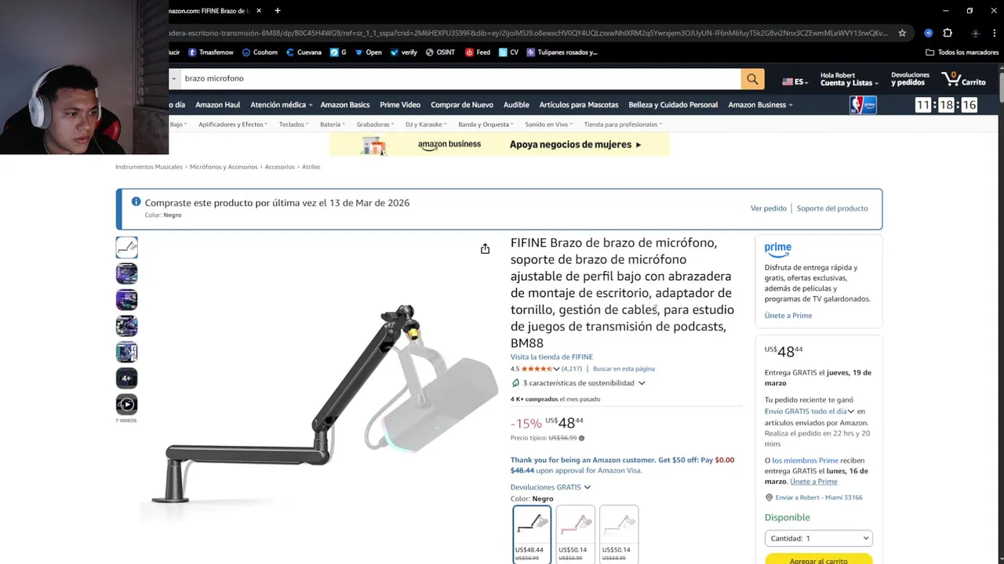Open the Open bookmark in bookmarks bar

click(368, 52)
